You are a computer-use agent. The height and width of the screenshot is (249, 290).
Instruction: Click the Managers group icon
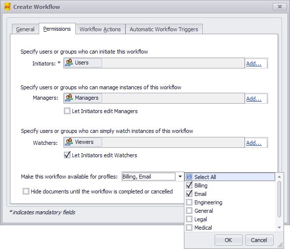(69, 98)
